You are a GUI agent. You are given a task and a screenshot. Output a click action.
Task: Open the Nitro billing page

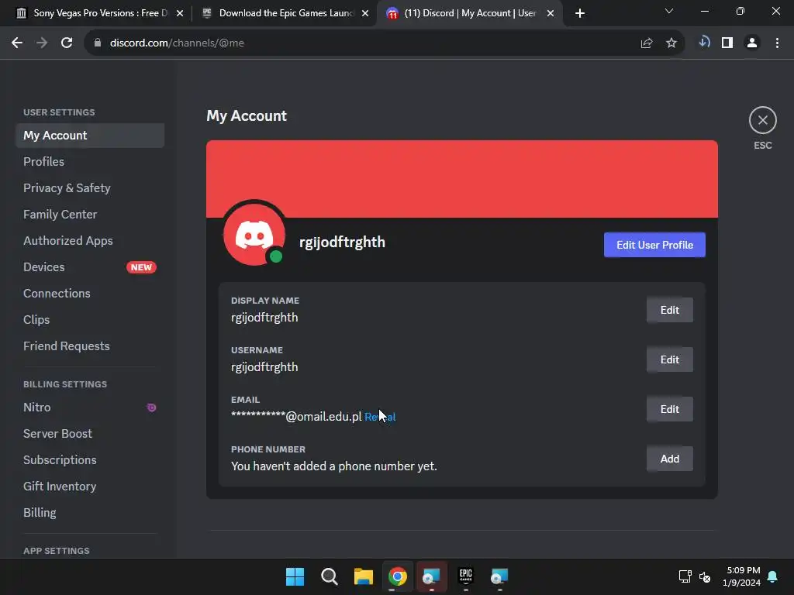tap(90, 407)
